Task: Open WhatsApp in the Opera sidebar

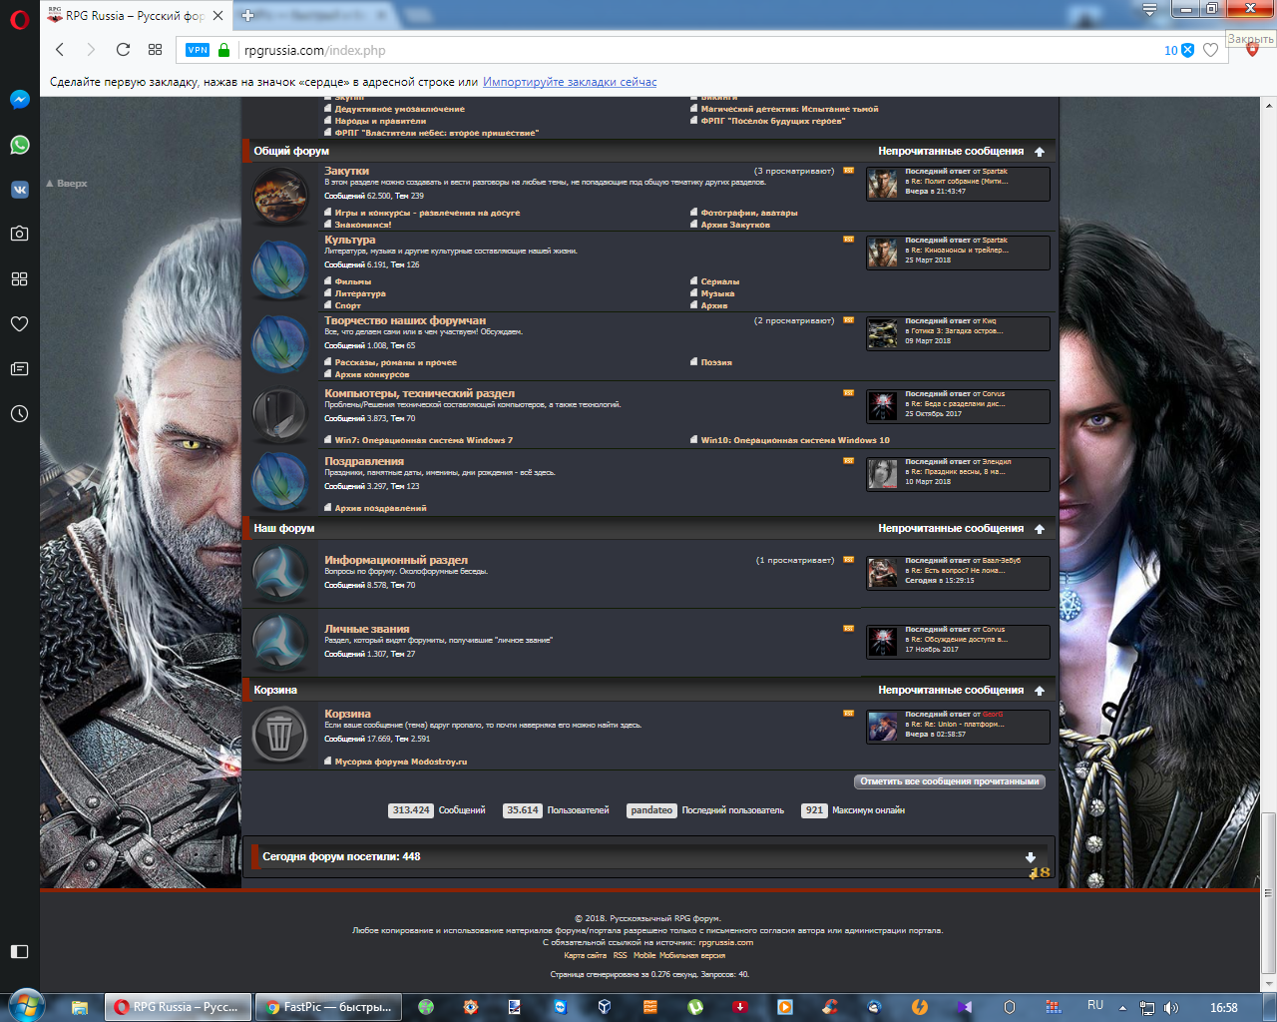Action: pyautogui.click(x=20, y=145)
